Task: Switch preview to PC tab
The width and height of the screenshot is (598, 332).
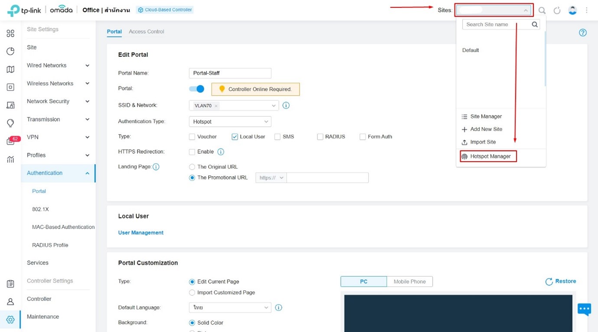Action: pyautogui.click(x=364, y=282)
